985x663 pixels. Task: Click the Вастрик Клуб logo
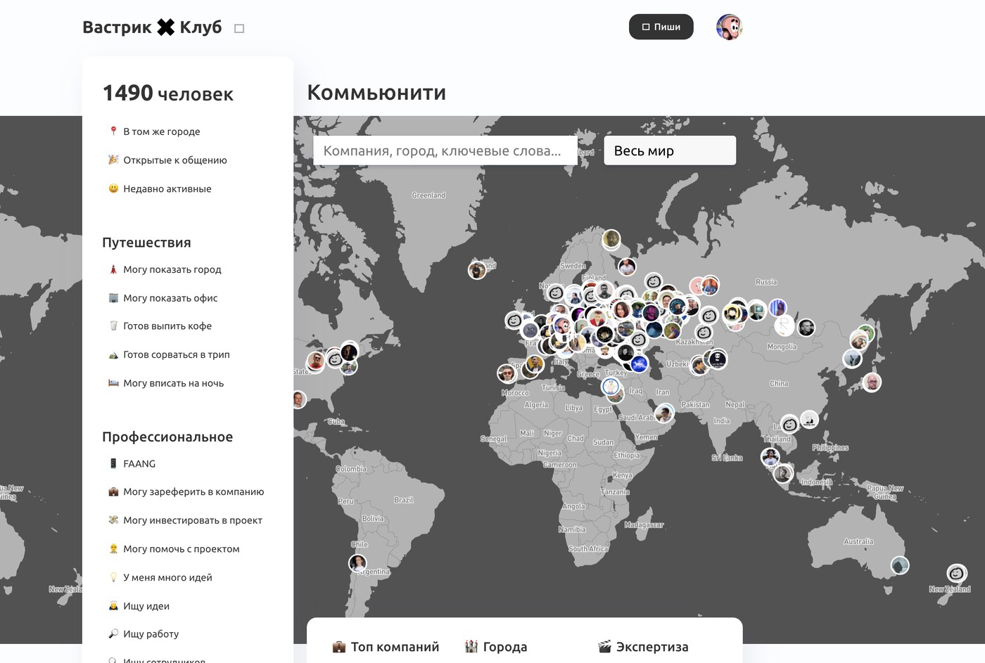[152, 27]
